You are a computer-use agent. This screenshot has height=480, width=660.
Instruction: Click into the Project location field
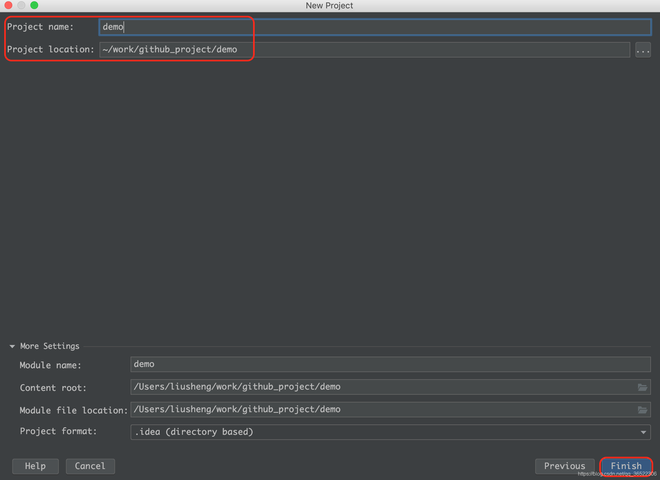[365, 50]
